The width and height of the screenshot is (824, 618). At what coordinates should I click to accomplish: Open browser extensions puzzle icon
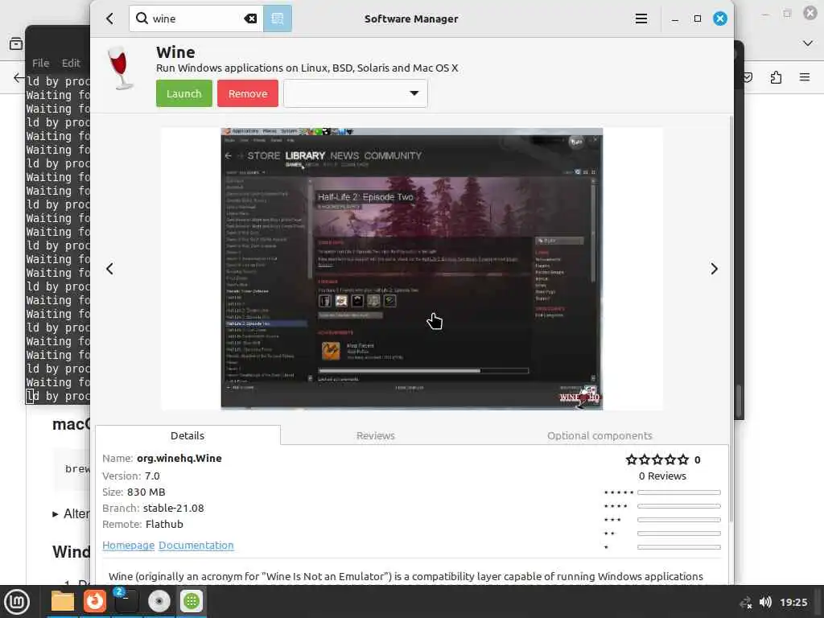[x=777, y=78]
